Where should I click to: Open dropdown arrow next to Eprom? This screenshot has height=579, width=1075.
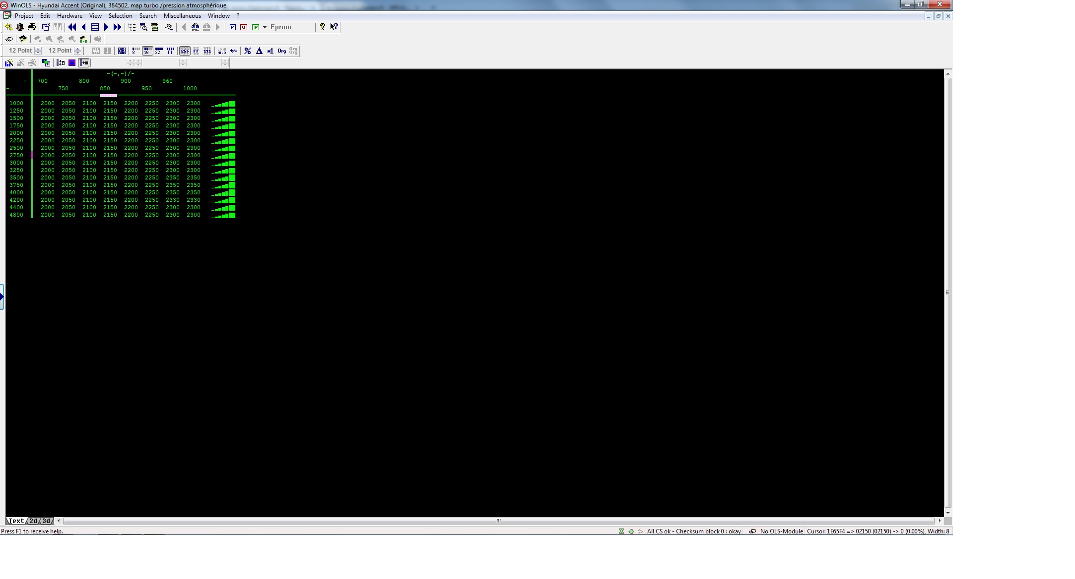[265, 27]
